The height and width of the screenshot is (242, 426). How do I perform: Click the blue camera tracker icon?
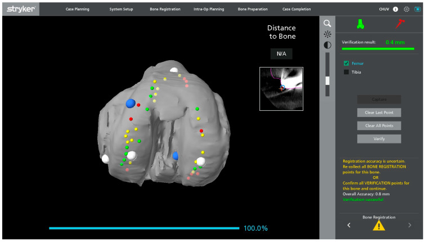coord(418,9)
